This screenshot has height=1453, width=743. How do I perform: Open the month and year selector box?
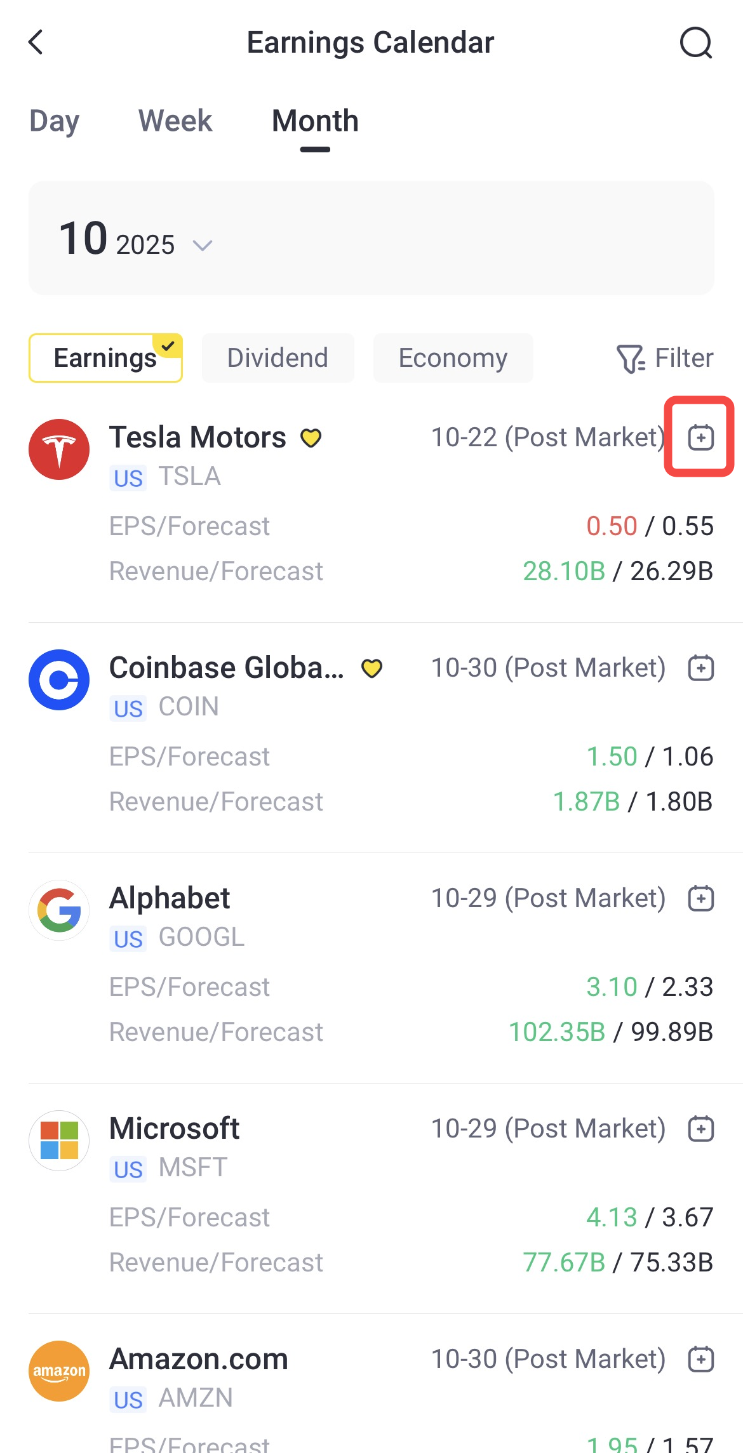click(x=371, y=238)
